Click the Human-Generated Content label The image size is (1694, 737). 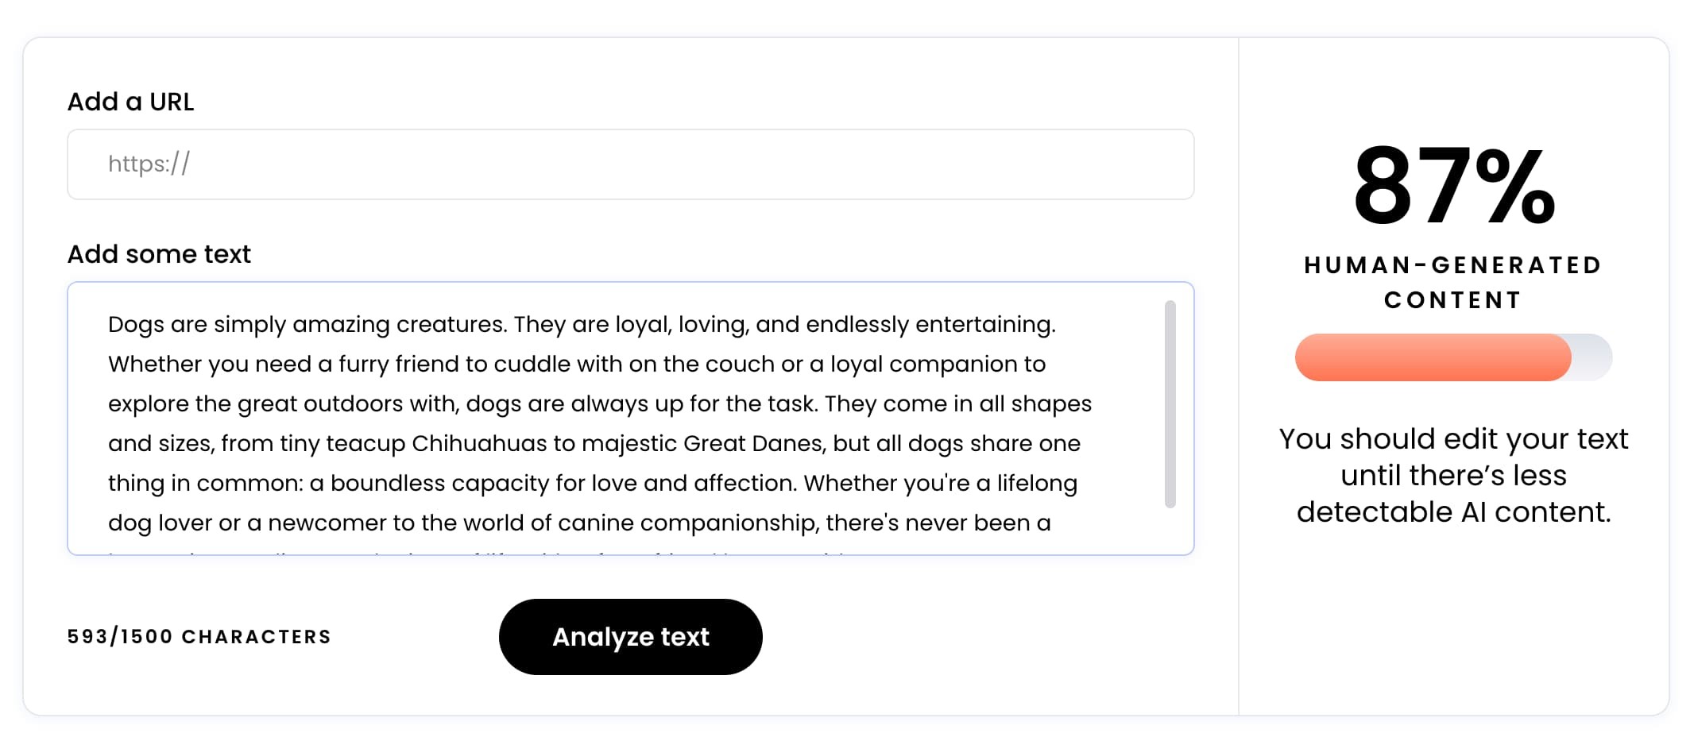1453,282
